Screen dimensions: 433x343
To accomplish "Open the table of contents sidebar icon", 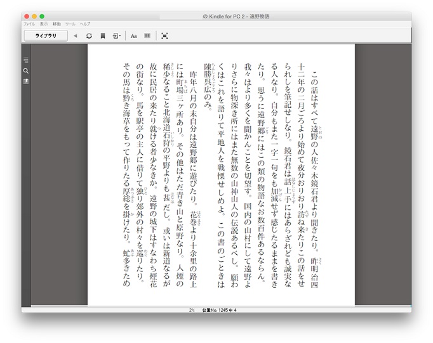I will pyautogui.click(x=26, y=60).
